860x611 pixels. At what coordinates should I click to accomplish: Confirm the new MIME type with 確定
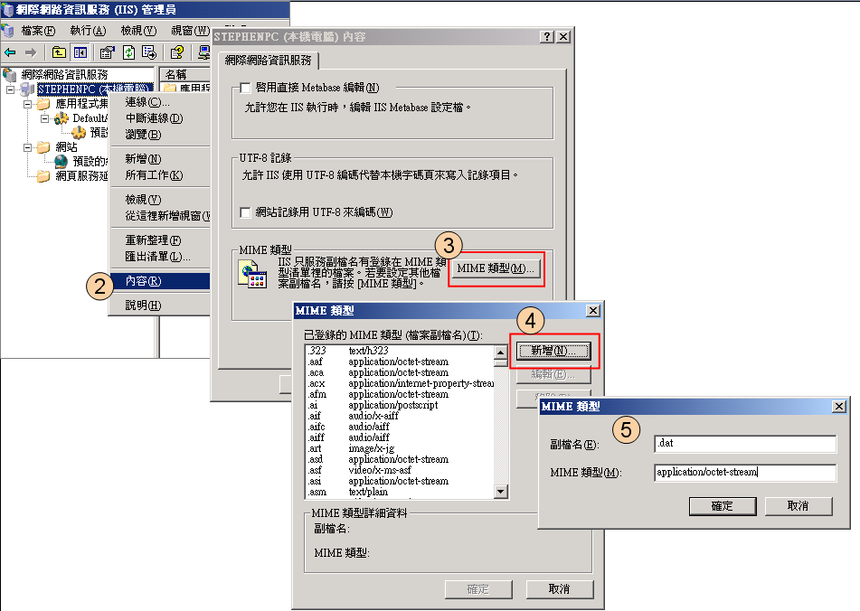723,506
